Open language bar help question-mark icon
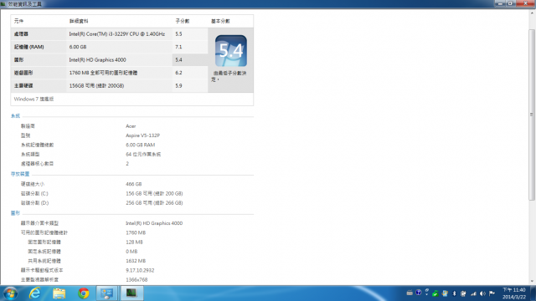 pos(419,293)
